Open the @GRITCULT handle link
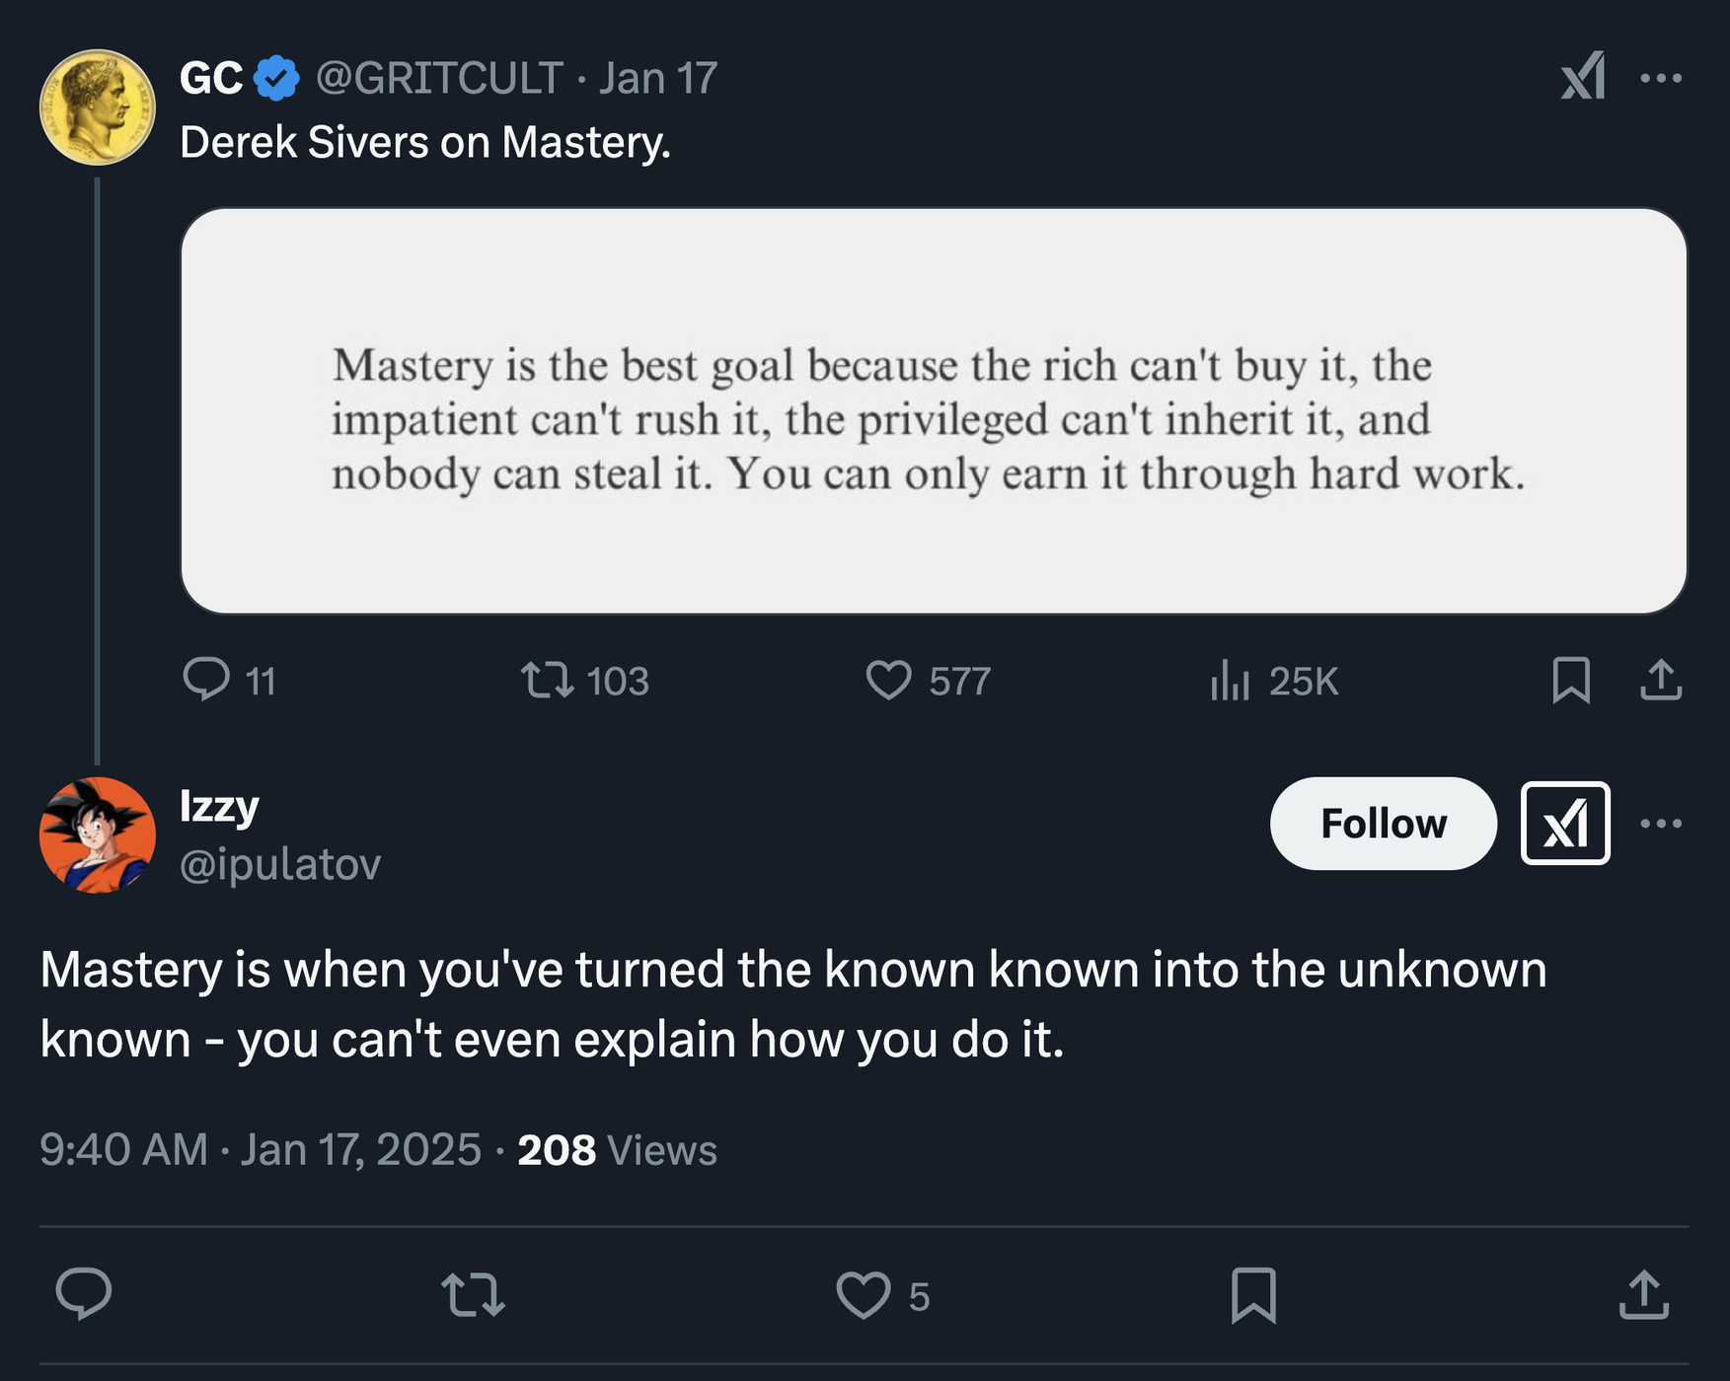The image size is (1730, 1381). pos(439,78)
